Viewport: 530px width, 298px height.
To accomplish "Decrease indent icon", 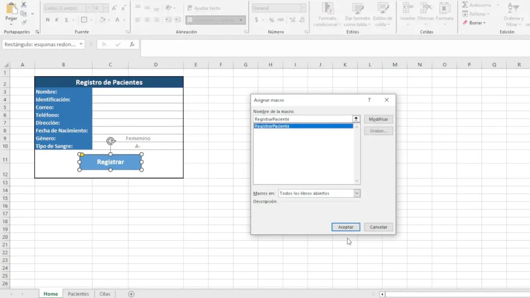I will point(168,20).
